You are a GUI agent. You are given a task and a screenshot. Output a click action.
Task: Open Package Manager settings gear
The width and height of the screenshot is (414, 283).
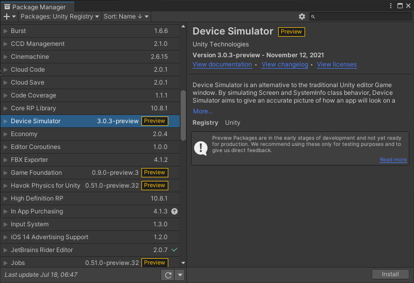tap(302, 16)
